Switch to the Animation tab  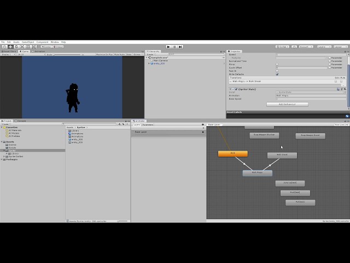pos(38,52)
